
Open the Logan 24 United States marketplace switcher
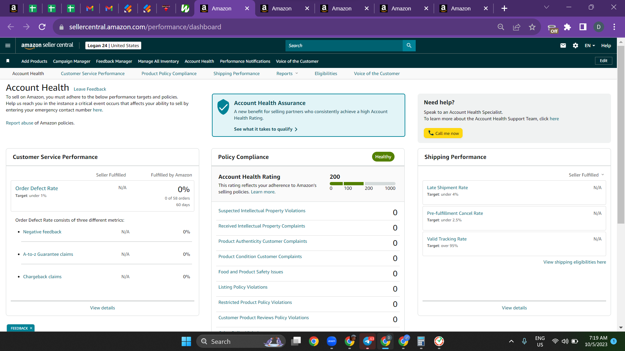coord(113,45)
